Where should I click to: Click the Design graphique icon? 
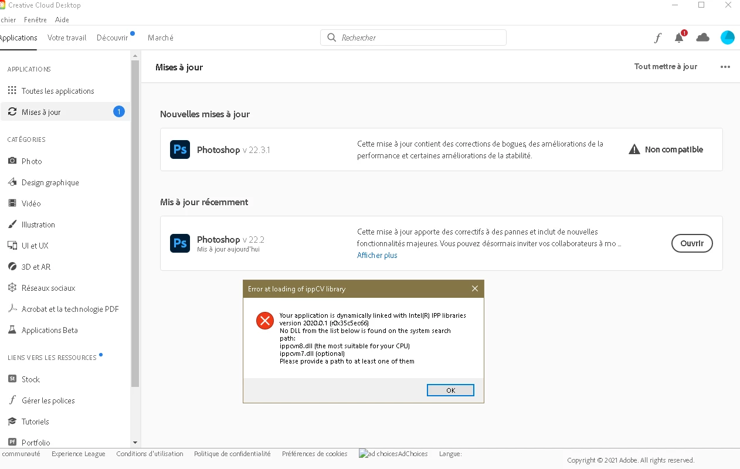point(12,182)
